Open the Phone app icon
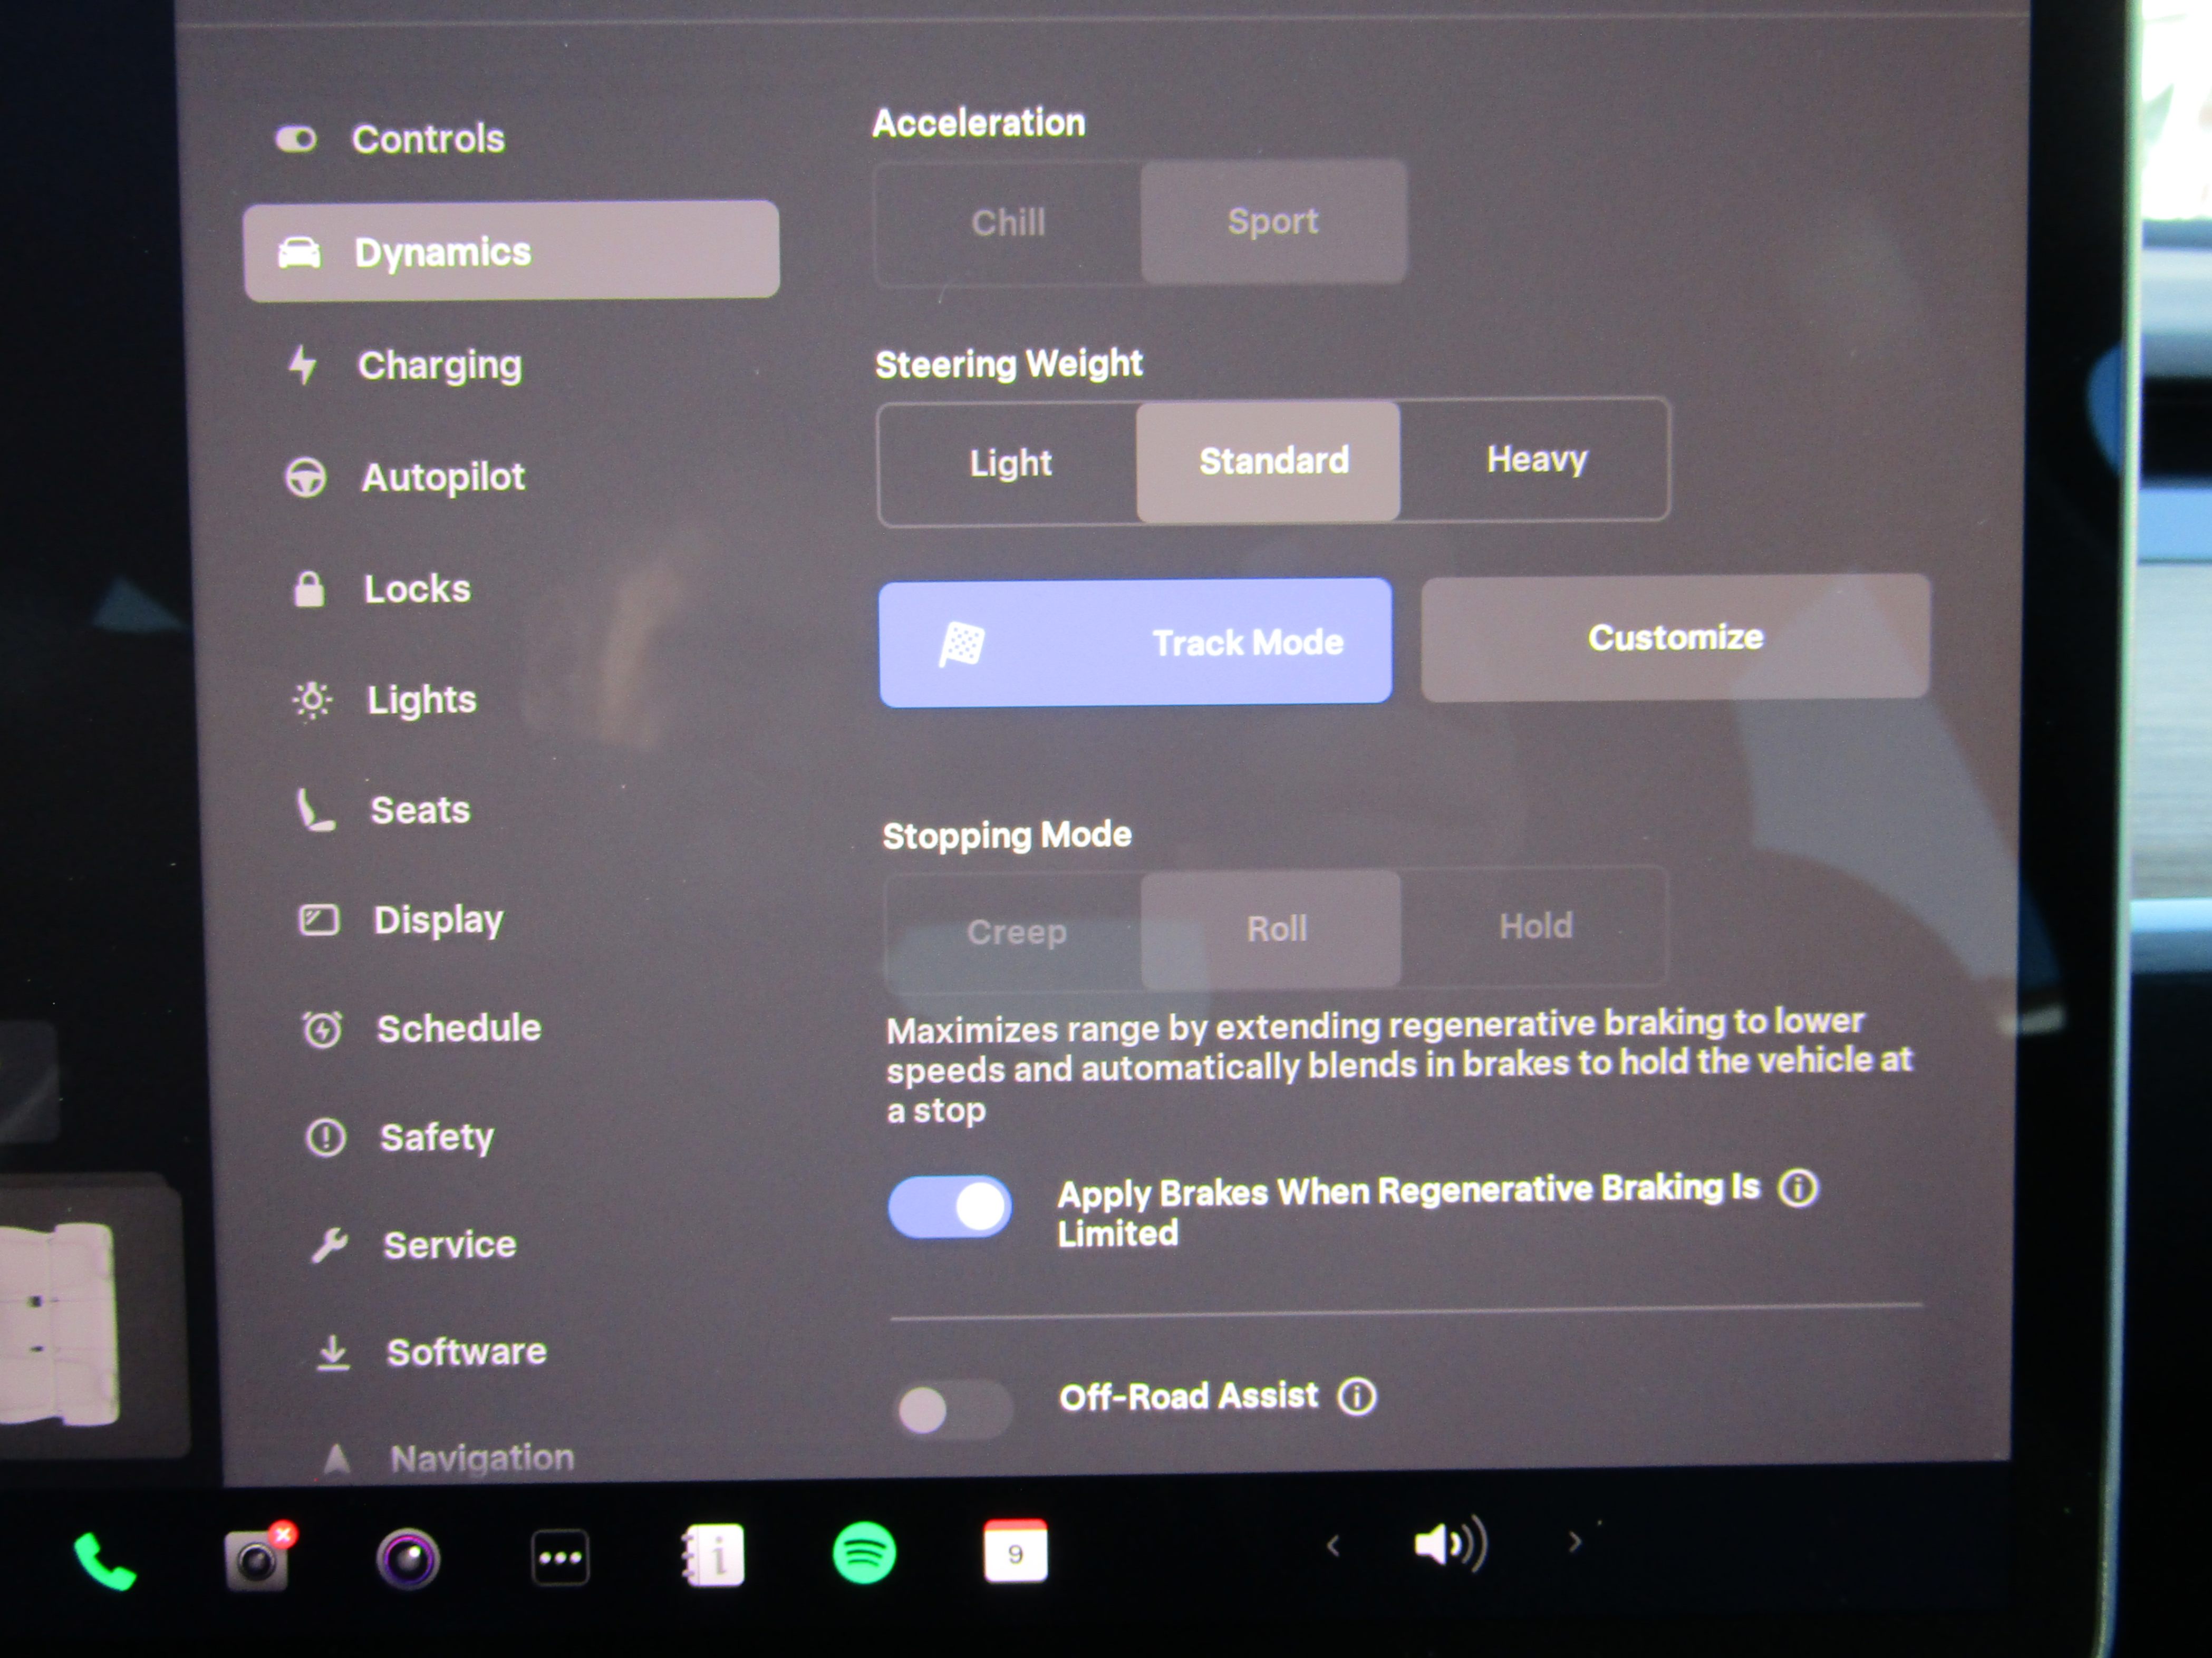 pos(104,1560)
